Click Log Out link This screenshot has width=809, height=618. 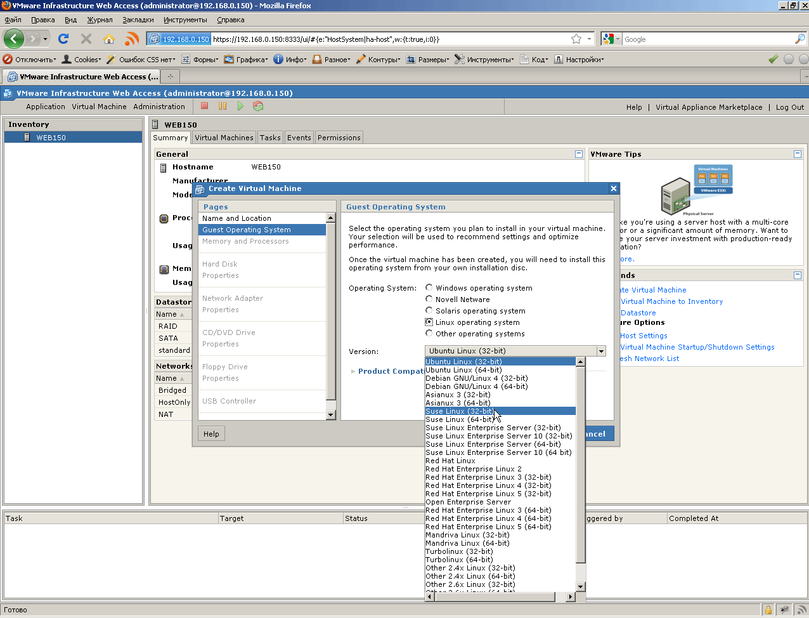coord(790,107)
